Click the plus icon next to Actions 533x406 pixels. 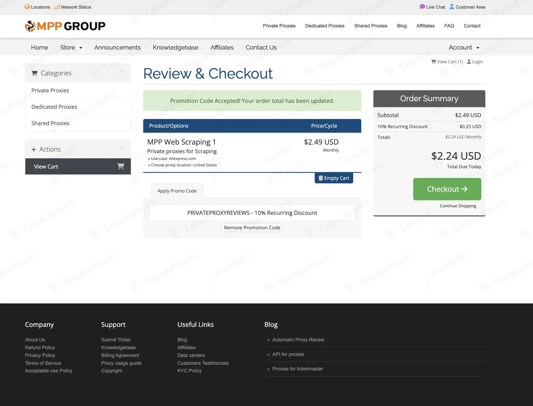click(x=34, y=149)
